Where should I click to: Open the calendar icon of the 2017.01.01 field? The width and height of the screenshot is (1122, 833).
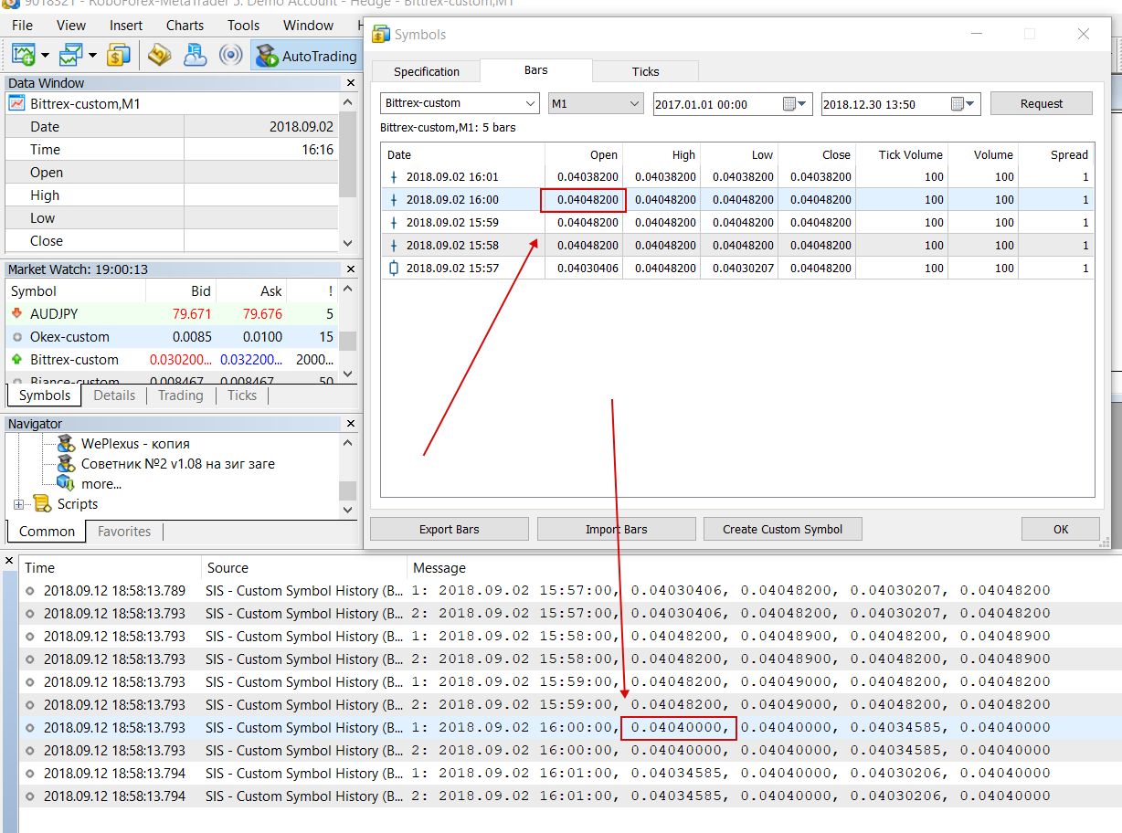tap(789, 104)
